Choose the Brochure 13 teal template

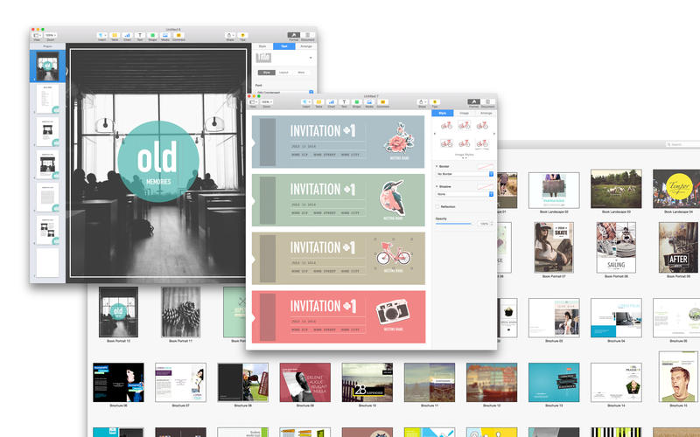554,382
